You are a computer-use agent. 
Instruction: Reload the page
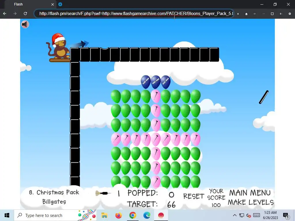coord(25,14)
